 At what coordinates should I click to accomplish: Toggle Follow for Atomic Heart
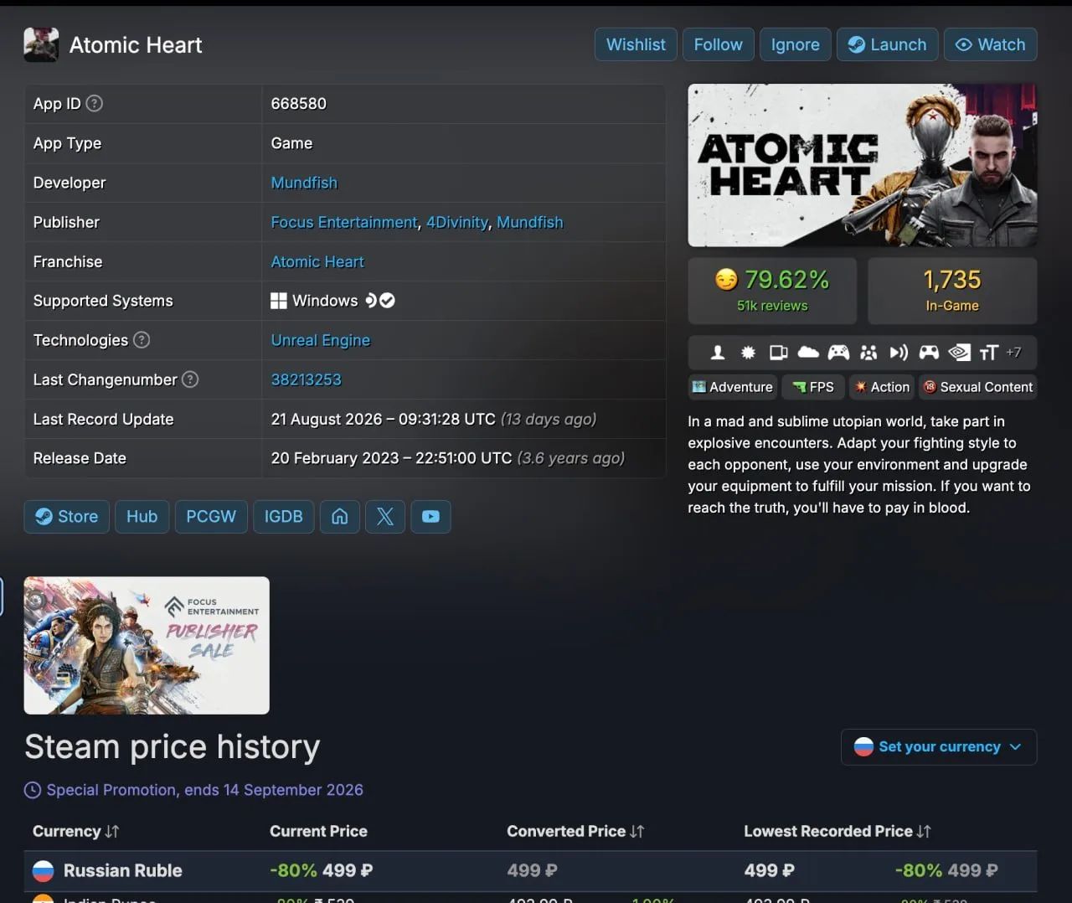pyautogui.click(x=718, y=44)
